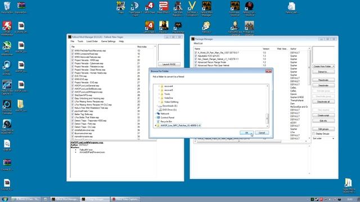Open the Left 4 Dead 2 desktop shortcut

(x=150, y=26)
